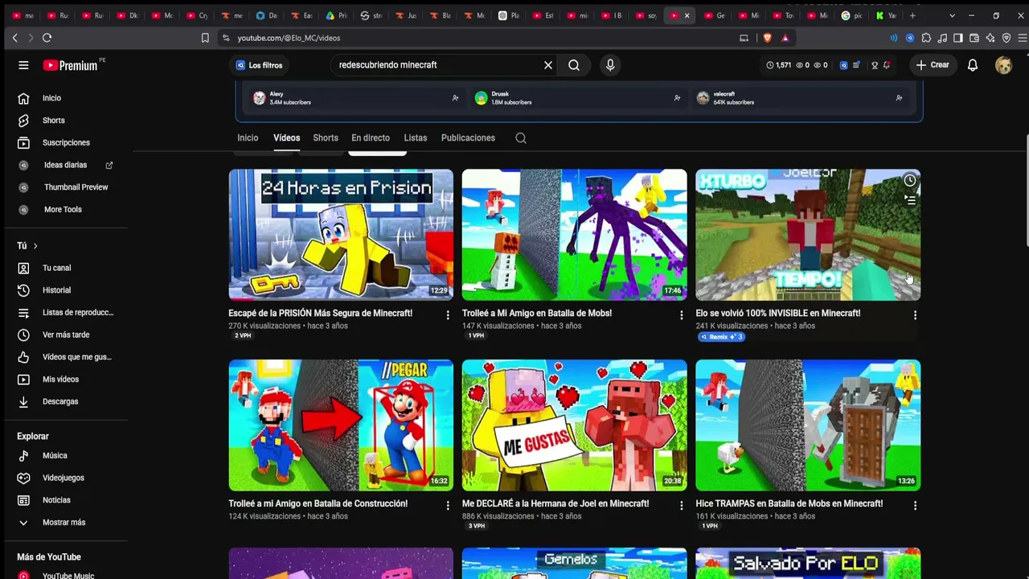Open the Publicaciones channel tab

(468, 138)
